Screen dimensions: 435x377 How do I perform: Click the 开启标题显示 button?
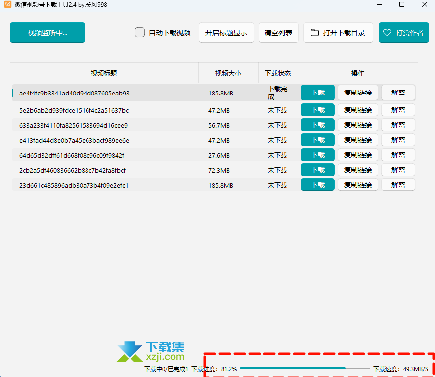pos(226,33)
